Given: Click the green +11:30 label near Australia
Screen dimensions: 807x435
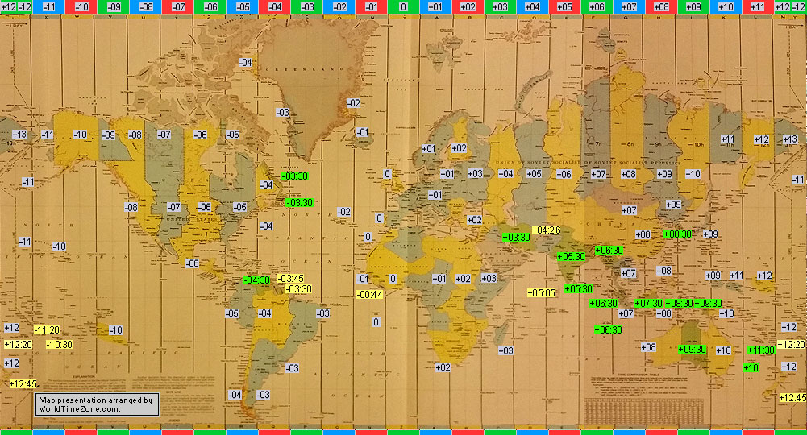Looking at the screenshot, I should (x=761, y=350).
